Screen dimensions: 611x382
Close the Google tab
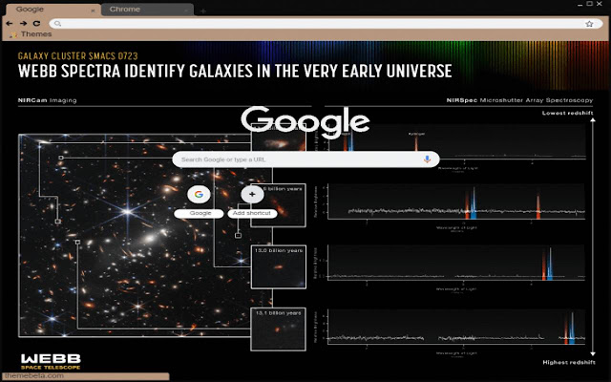click(93, 11)
